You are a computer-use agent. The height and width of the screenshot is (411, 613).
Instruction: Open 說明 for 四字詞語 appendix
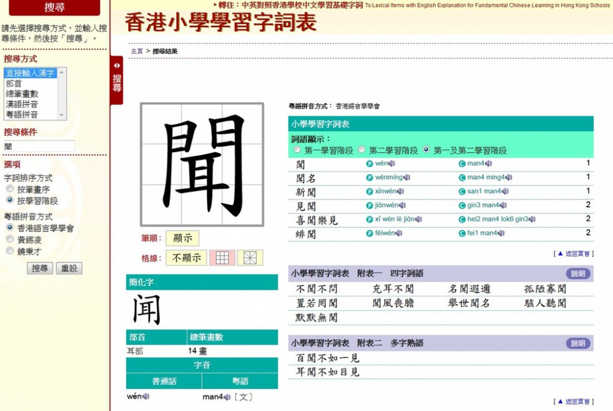coord(577,274)
